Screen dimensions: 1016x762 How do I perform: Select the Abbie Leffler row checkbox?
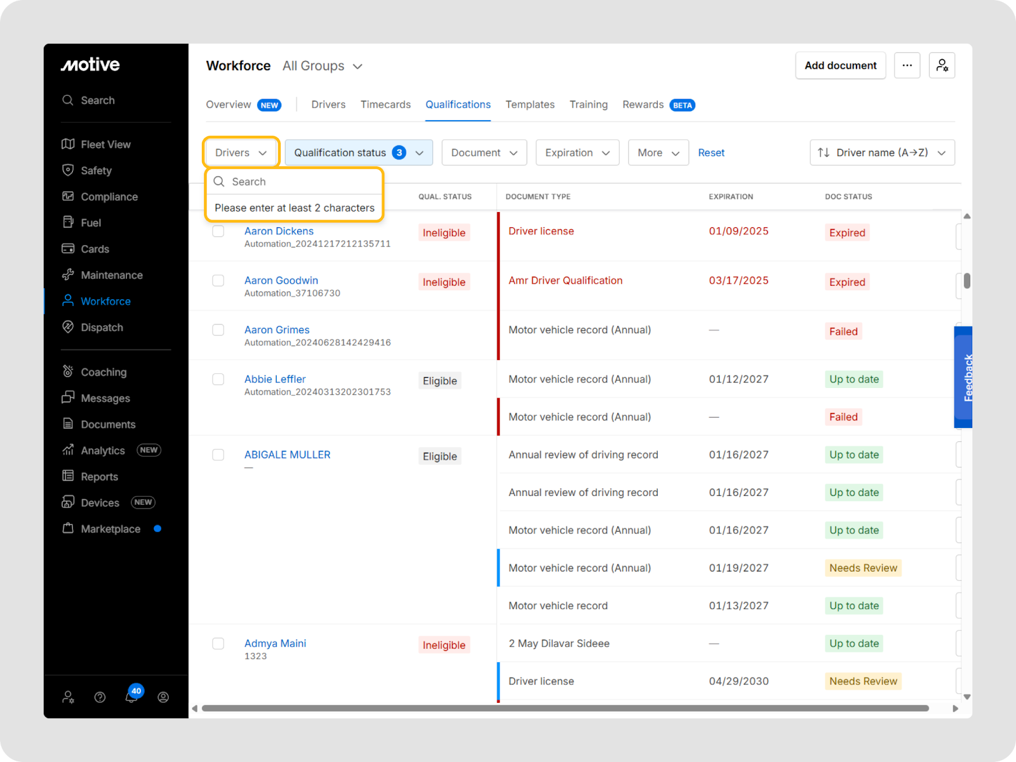click(x=218, y=379)
